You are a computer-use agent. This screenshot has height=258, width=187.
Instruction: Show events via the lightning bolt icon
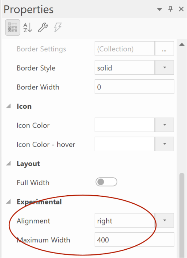click(58, 27)
